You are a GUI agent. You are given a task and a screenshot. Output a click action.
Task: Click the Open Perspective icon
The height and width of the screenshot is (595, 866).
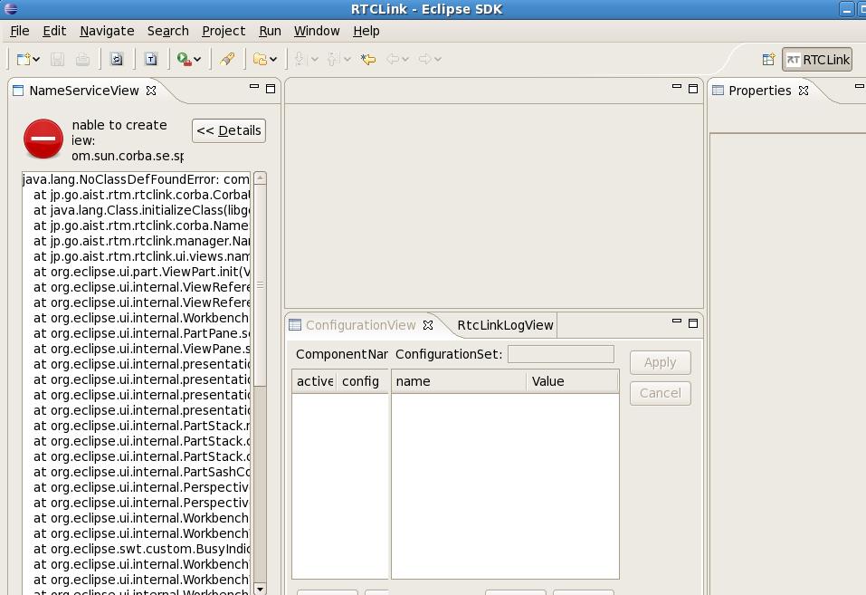pyautogui.click(x=768, y=60)
